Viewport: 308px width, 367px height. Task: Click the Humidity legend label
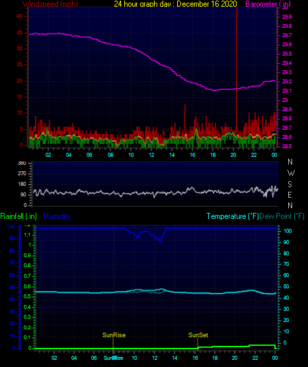(57, 216)
